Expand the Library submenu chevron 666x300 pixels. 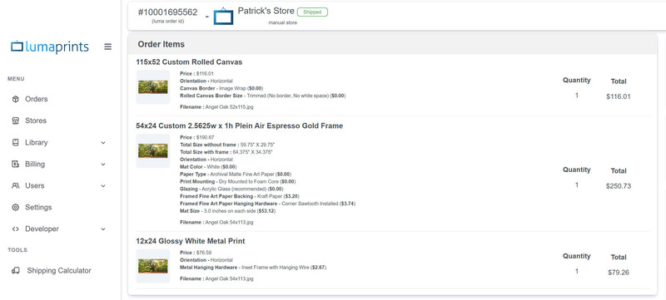[103, 143]
